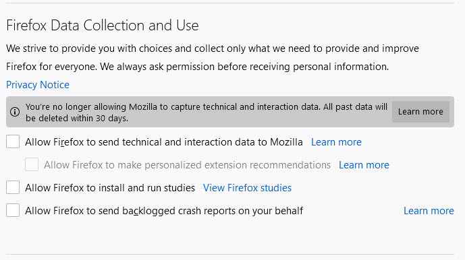
Task: Tick the personalized extension recommendations checkbox
Action: click(x=32, y=164)
